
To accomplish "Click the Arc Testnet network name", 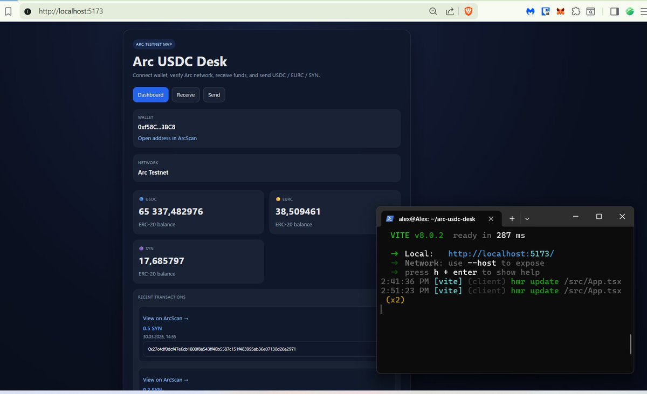I will coord(153,172).
